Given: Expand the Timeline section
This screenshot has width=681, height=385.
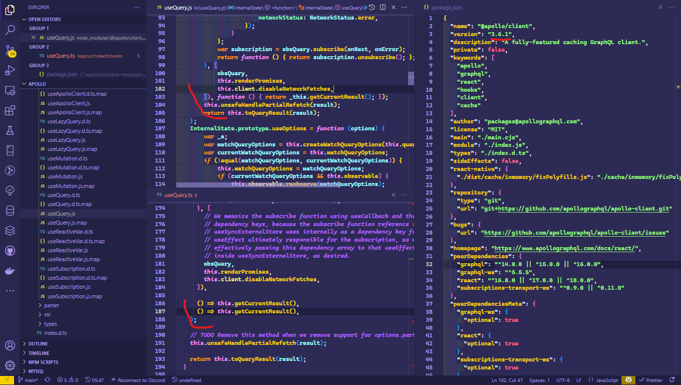Looking at the screenshot, I should click(39, 353).
